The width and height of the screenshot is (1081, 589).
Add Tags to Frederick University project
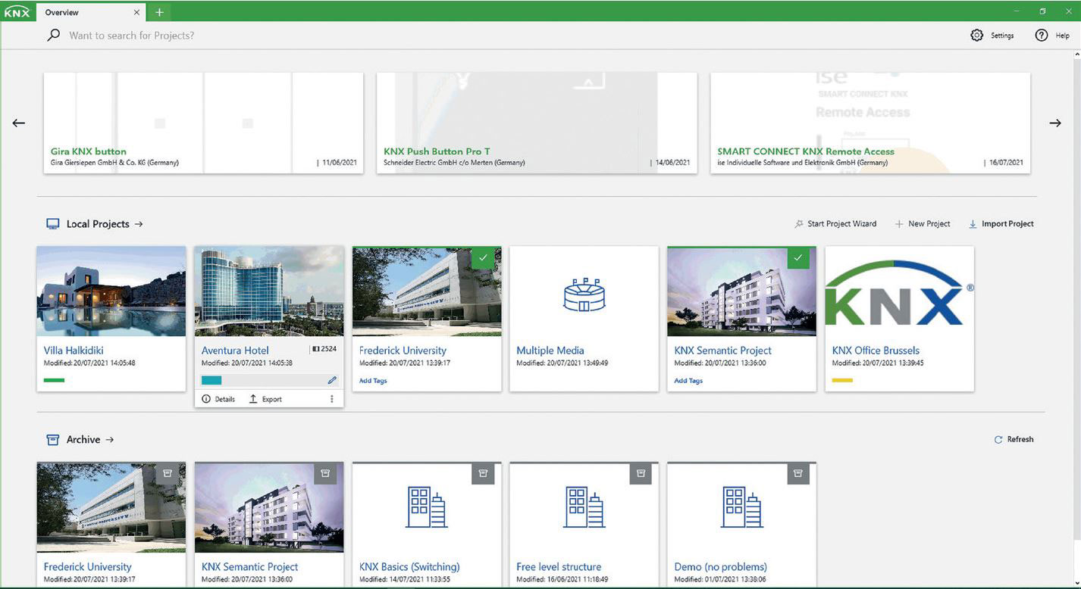(373, 381)
